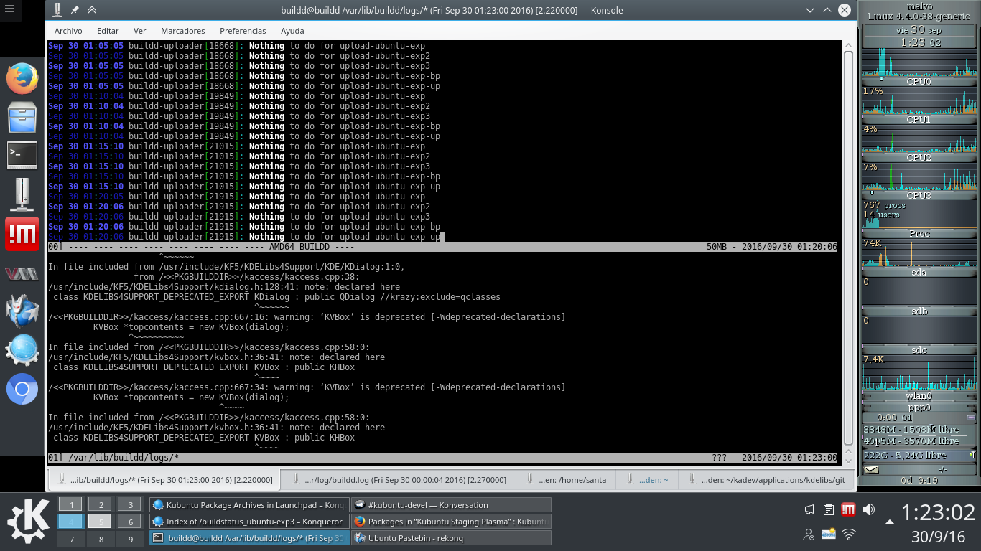Switch to virtual desktop 7
Image resolution: width=981 pixels, height=551 pixels.
[x=71, y=539]
